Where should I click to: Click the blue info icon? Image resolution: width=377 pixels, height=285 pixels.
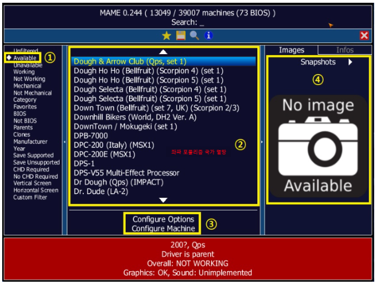point(208,35)
